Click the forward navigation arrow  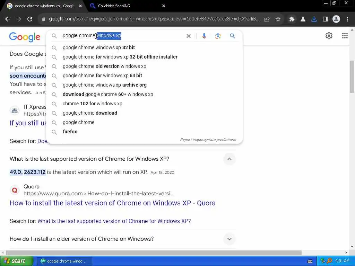point(19,19)
